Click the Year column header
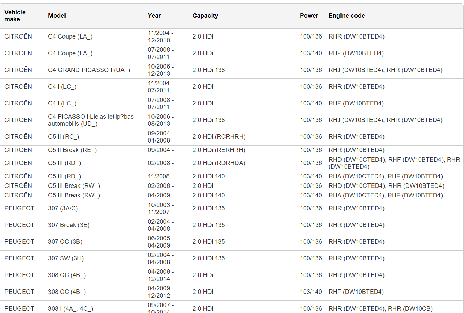The height and width of the screenshot is (313, 464). click(x=154, y=16)
